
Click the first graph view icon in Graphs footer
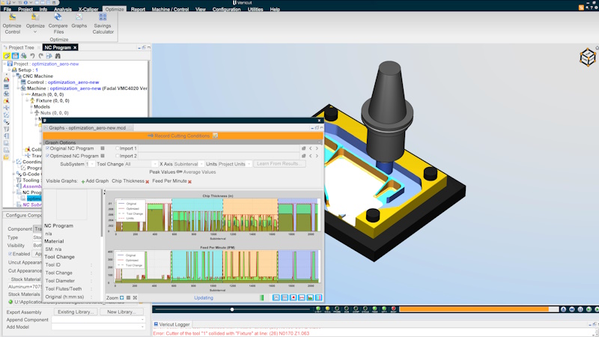click(x=276, y=297)
